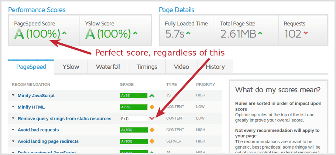Click Minify JavaScript A (99) grade bar
Image resolution: width=336 pixels, height=155 pixels.
[134, 96]
